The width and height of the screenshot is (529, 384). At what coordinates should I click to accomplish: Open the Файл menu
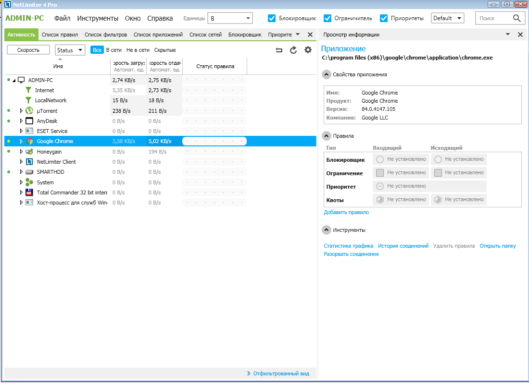click(x=63, y=19)
